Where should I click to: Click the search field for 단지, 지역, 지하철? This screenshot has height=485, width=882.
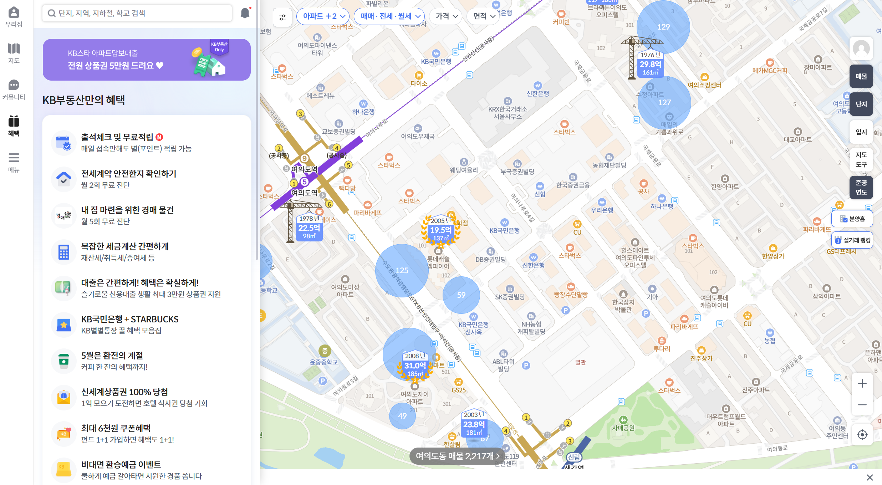137,13
